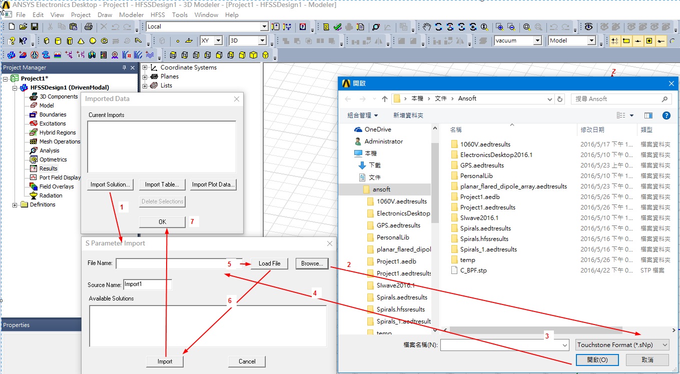This screenshot has width=680, height=374.
Task: Open the Draw menu
Action: click(105, 15)
